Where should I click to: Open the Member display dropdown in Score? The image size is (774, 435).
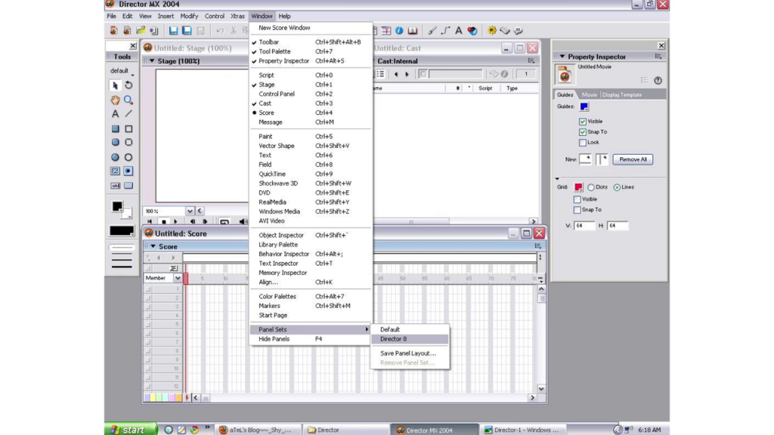pos(178,278)
